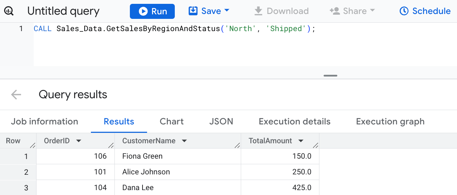Image resolution: width=457 pixels, height=195 pixels.
Task: Select the cell with OrderID 106
Action: click(x=75, y=156)
